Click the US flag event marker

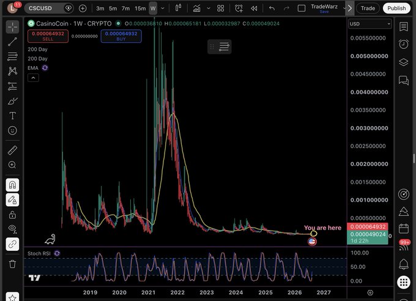[x=312, y=242]
